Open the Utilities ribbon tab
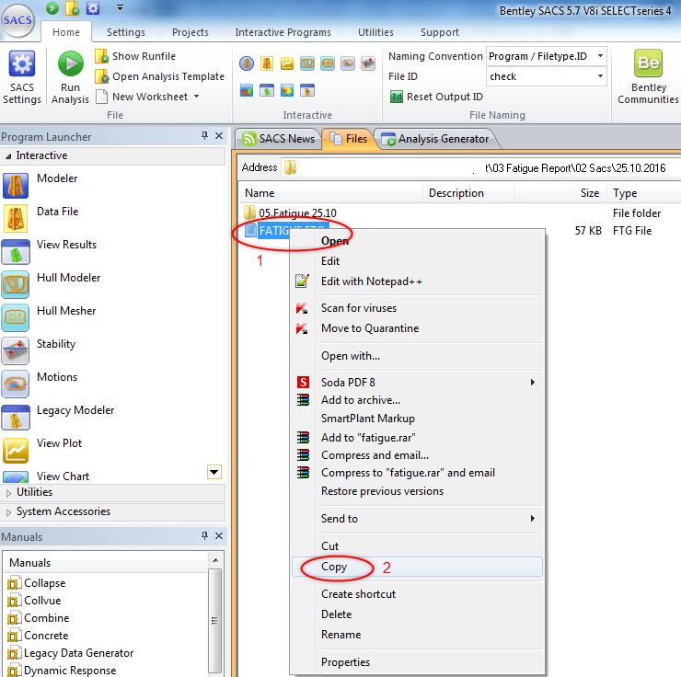 coord(375,32)
